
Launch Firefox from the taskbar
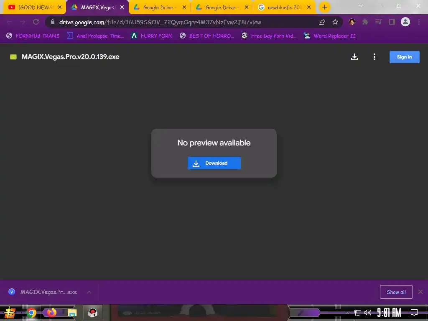[51, 313]
